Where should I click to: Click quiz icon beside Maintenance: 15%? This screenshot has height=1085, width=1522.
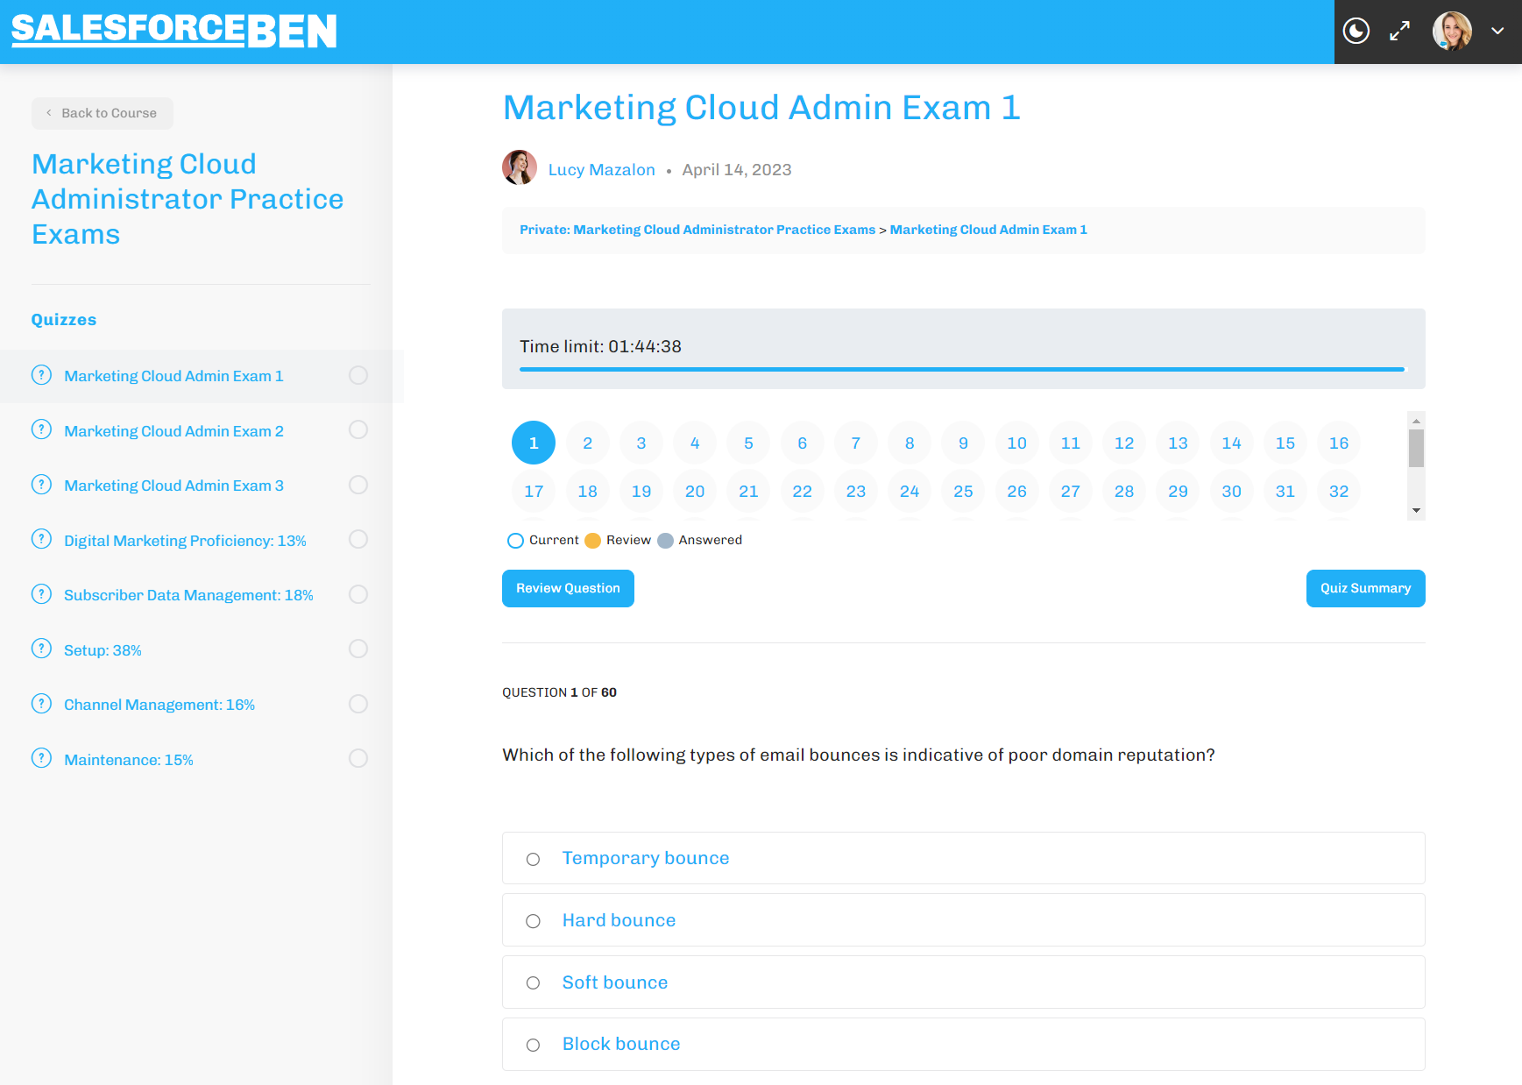point(41,758)
